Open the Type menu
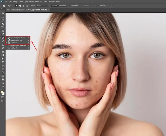This screenshot has width=166, height=136. 26,2
